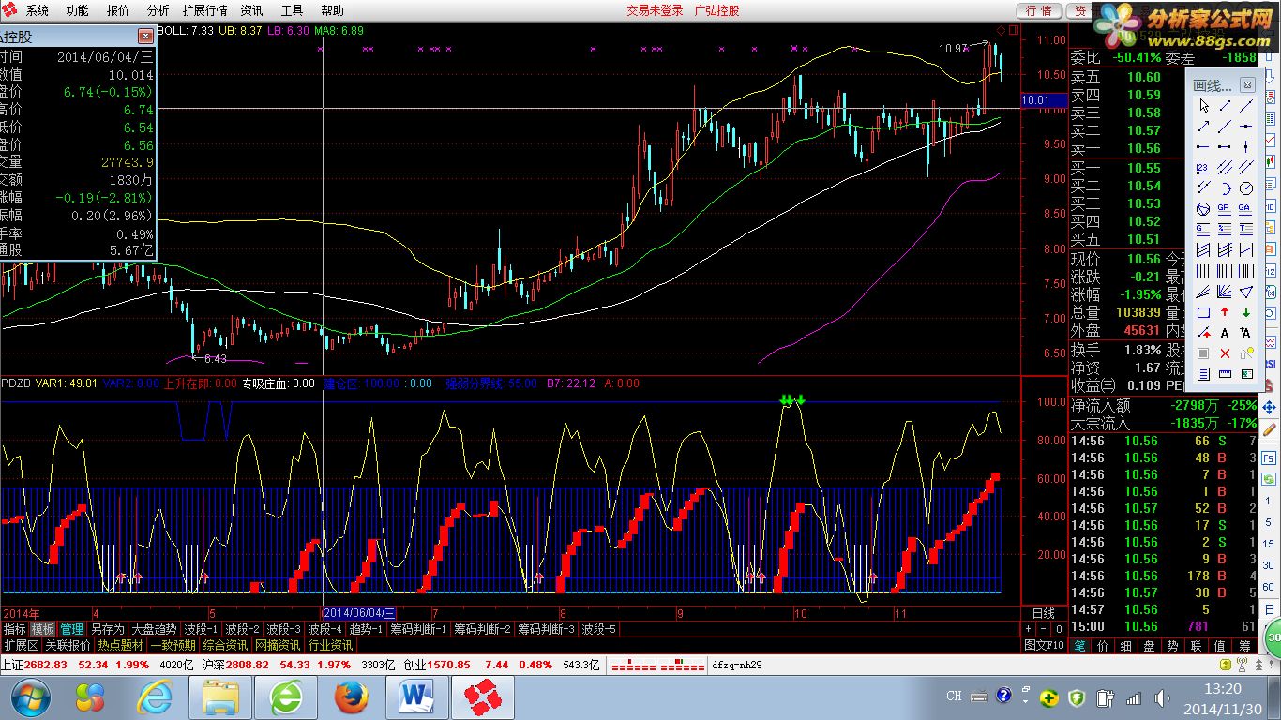Select the plain A text annotation tool
Screen dimensions: 1281x720
click(1225, 333)
